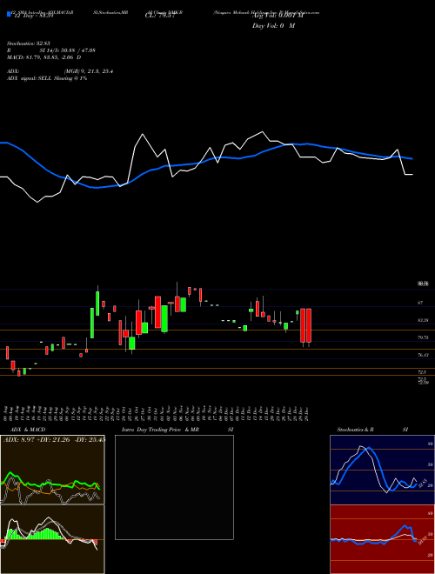The width and height of the screenshot is (435, 574).
Task: Click the 'Stochastics & R SI' panel title
Action: [x=372, y=430]
